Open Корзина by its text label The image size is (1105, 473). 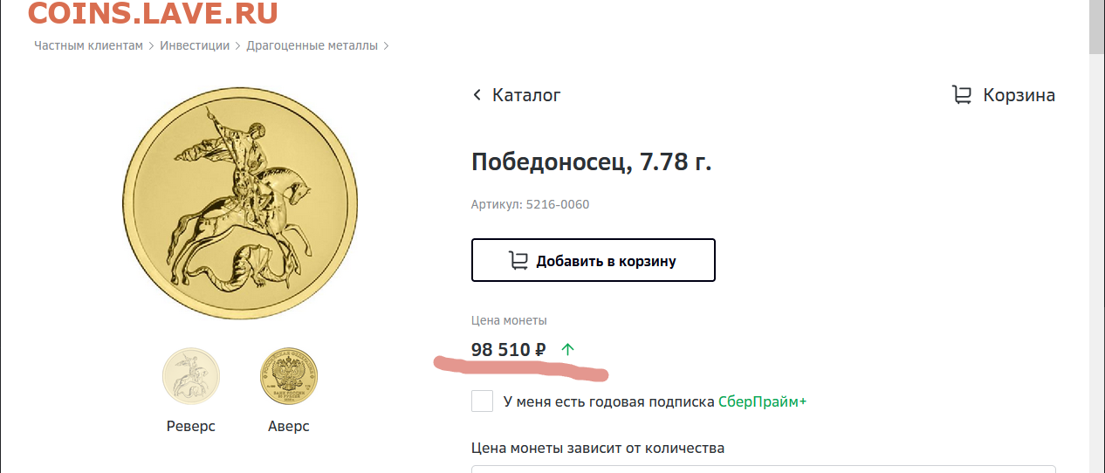1019,95
